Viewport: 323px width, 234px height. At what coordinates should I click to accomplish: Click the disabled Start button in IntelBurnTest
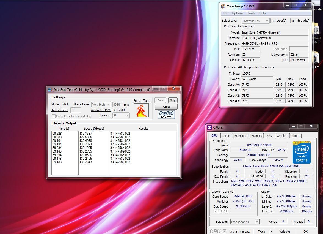pos(160,100)
